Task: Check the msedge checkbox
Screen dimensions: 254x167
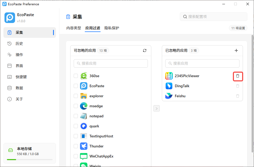Action: [76, 106]
